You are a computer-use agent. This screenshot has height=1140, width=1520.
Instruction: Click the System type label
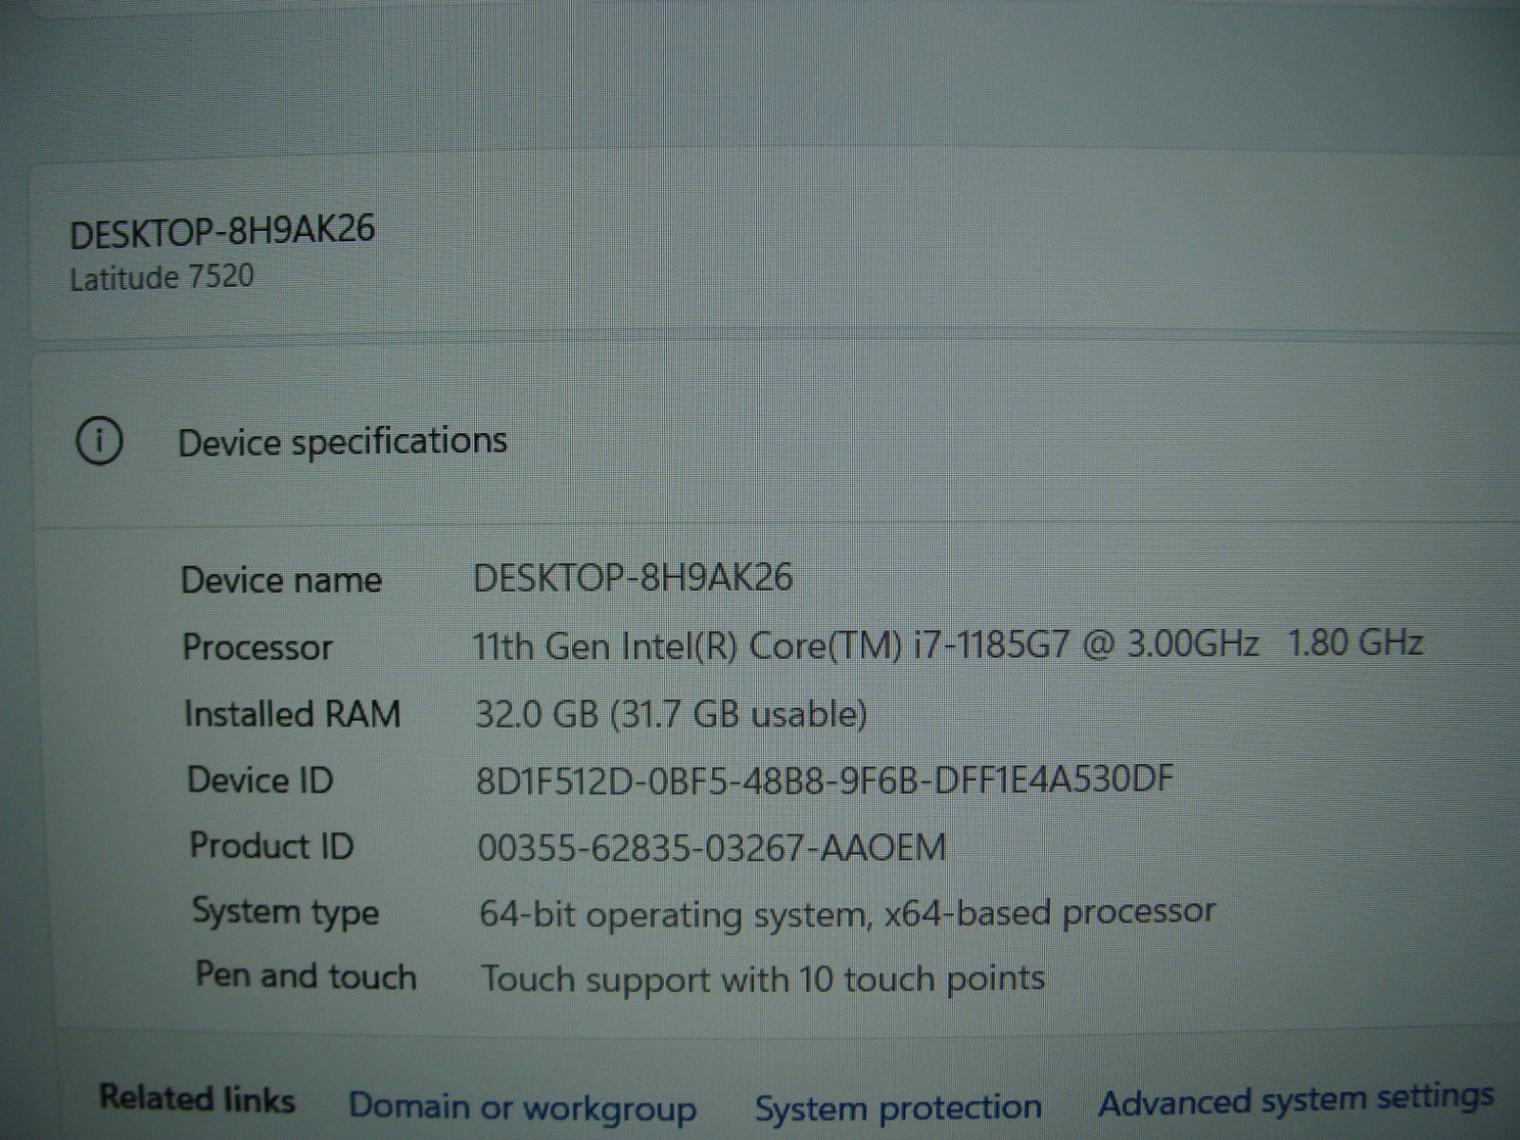286,912
